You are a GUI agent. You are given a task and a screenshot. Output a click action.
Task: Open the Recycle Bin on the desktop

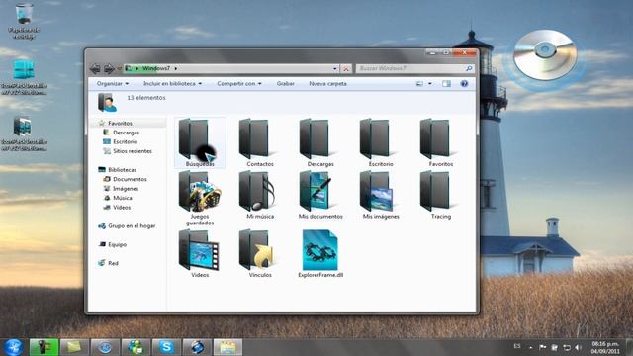(x=24, y=21)
